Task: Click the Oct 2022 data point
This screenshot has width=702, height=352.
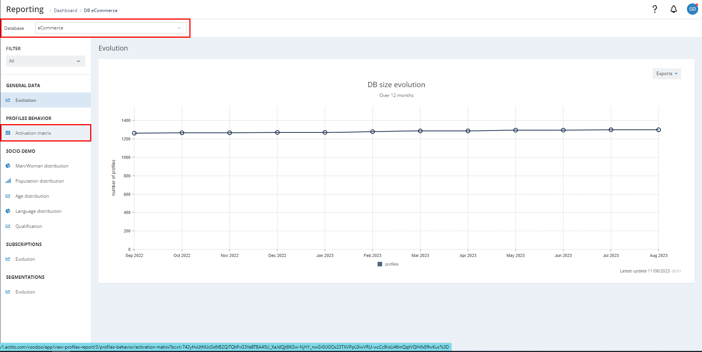Action: (182, 133)
